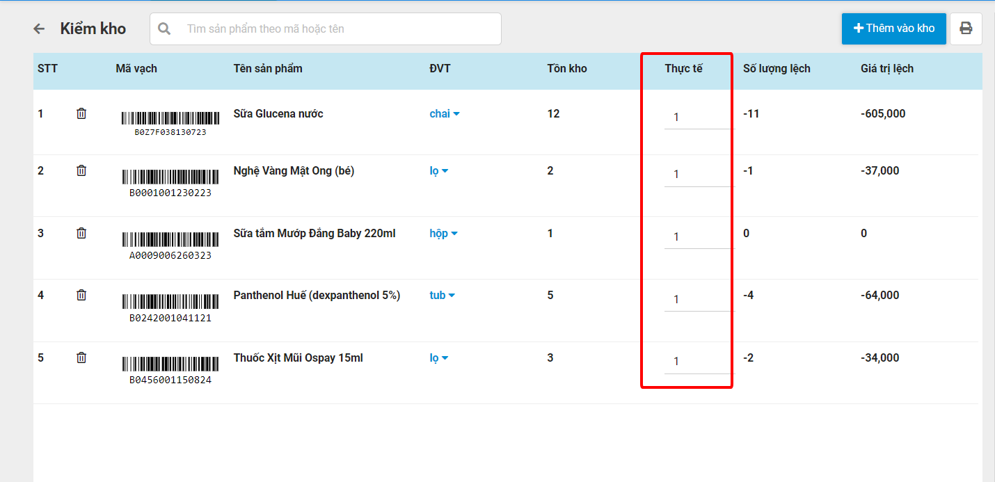Edit actual quantity for Thuốc Xịt Mũi Ospay
This screenshot has width=995, height=482.
[699, 361]
